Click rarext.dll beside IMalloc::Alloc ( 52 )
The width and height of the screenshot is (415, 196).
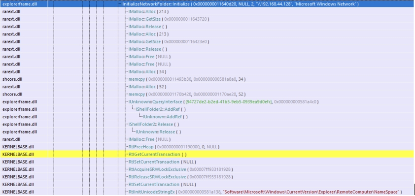(x=11, y=87)
